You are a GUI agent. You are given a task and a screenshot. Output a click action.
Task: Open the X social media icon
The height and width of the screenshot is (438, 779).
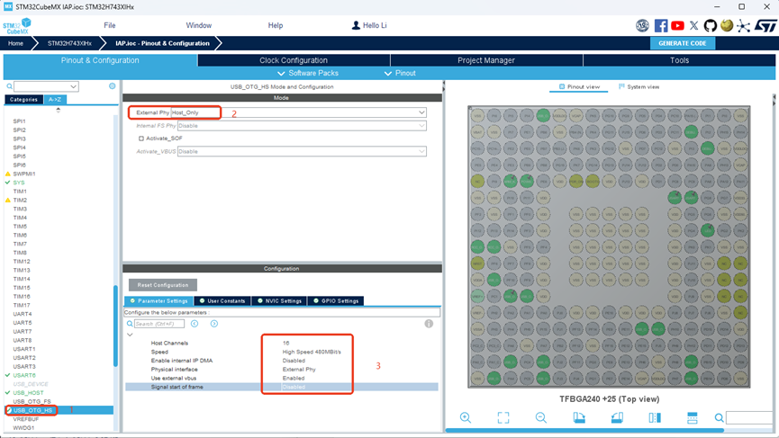[694, 25]
